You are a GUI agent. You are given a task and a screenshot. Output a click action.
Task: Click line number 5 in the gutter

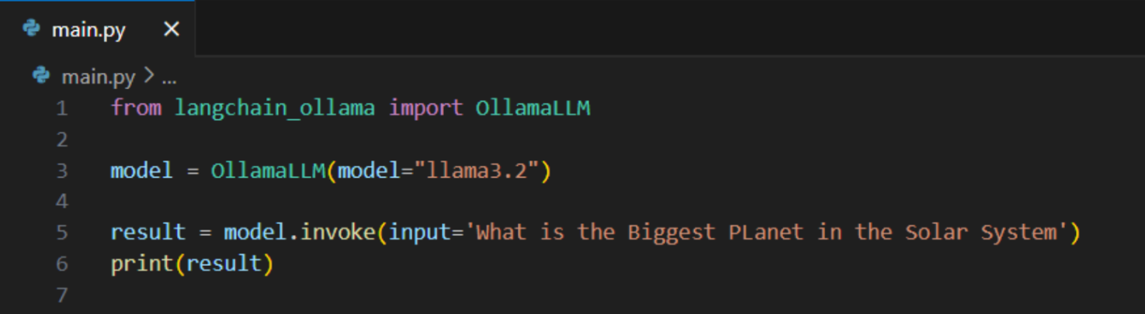(x=62, y=232)
